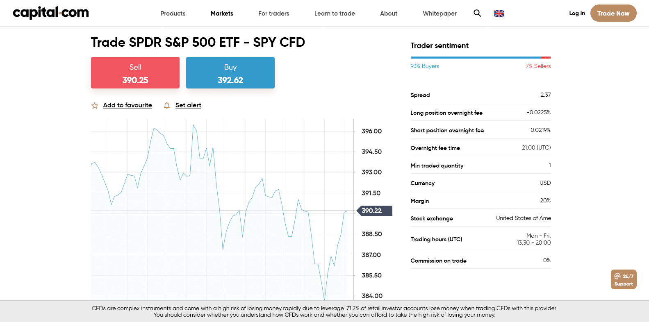The image size is (649, 322).
Task: Expand the Products navigation dropdown
Action: [173, 13]
